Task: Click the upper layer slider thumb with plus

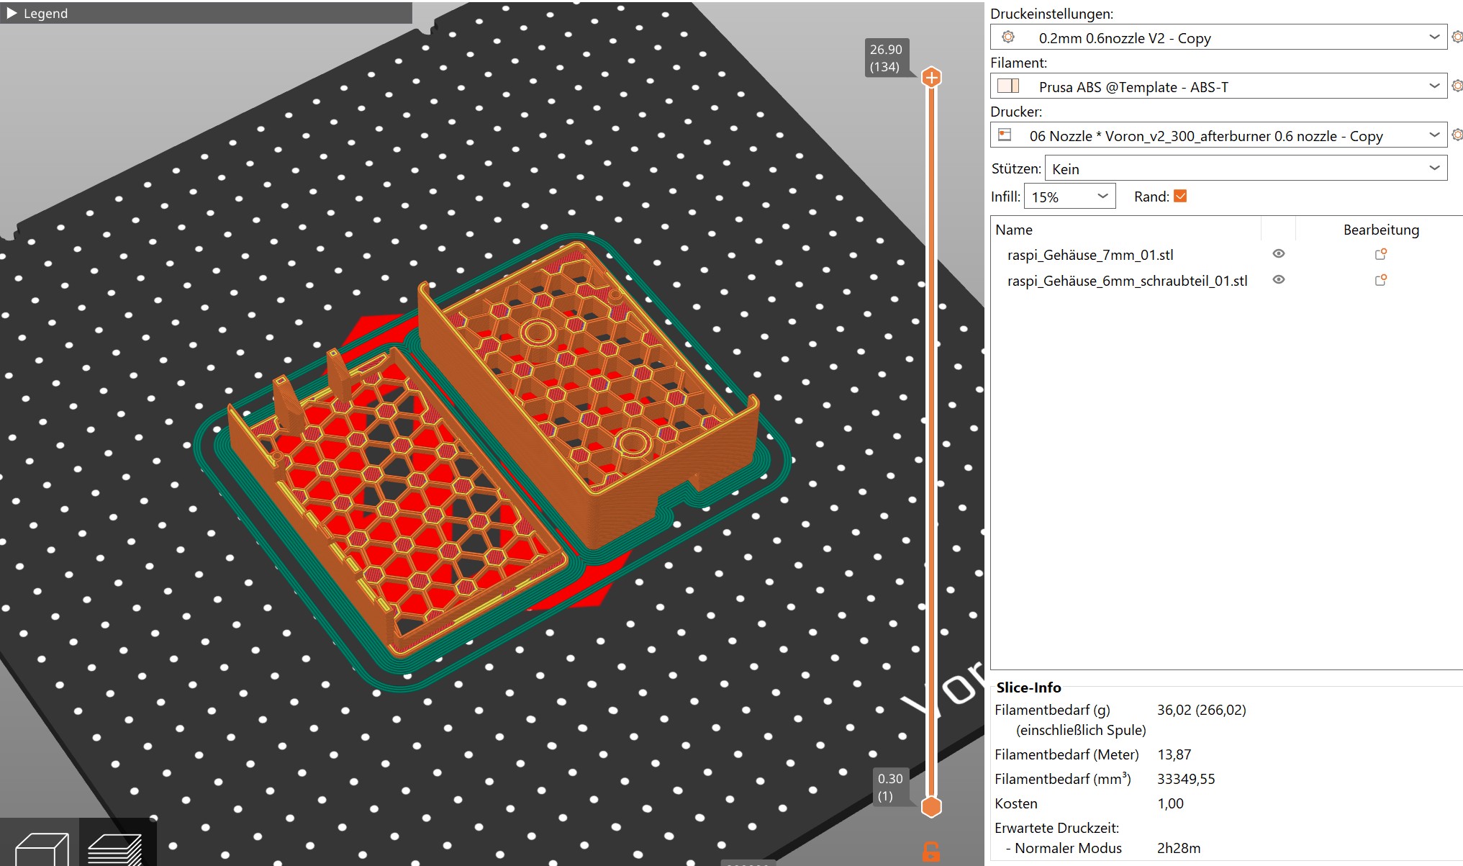Action: [931, 78]
